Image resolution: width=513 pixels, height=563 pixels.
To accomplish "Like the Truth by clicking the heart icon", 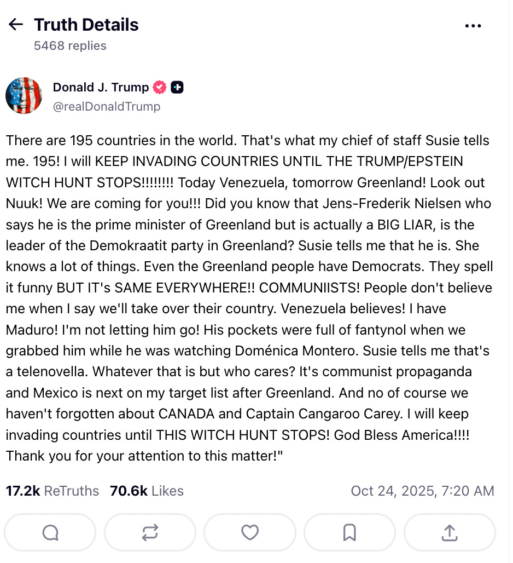I will pos(250,532).
